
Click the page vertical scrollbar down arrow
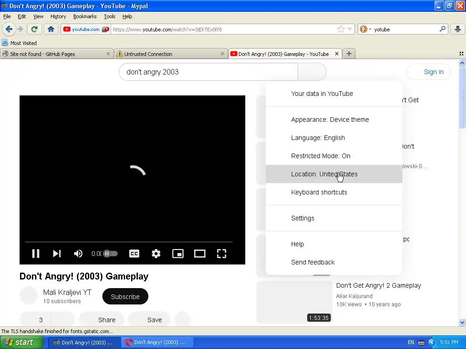462,322
